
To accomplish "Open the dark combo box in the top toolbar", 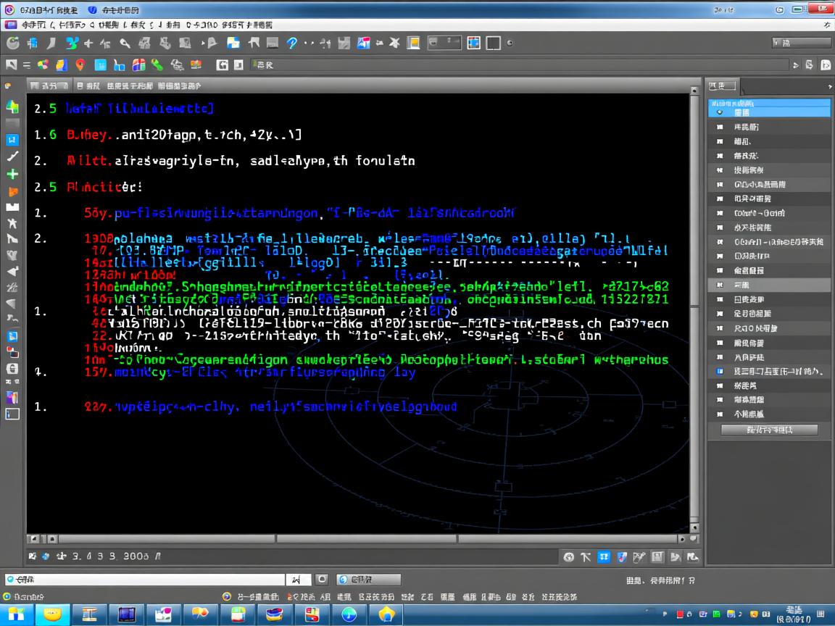I will [444, 43].
